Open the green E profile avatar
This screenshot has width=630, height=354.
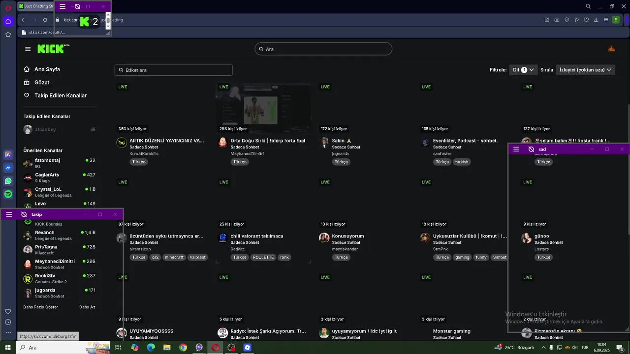pos(616,20)
